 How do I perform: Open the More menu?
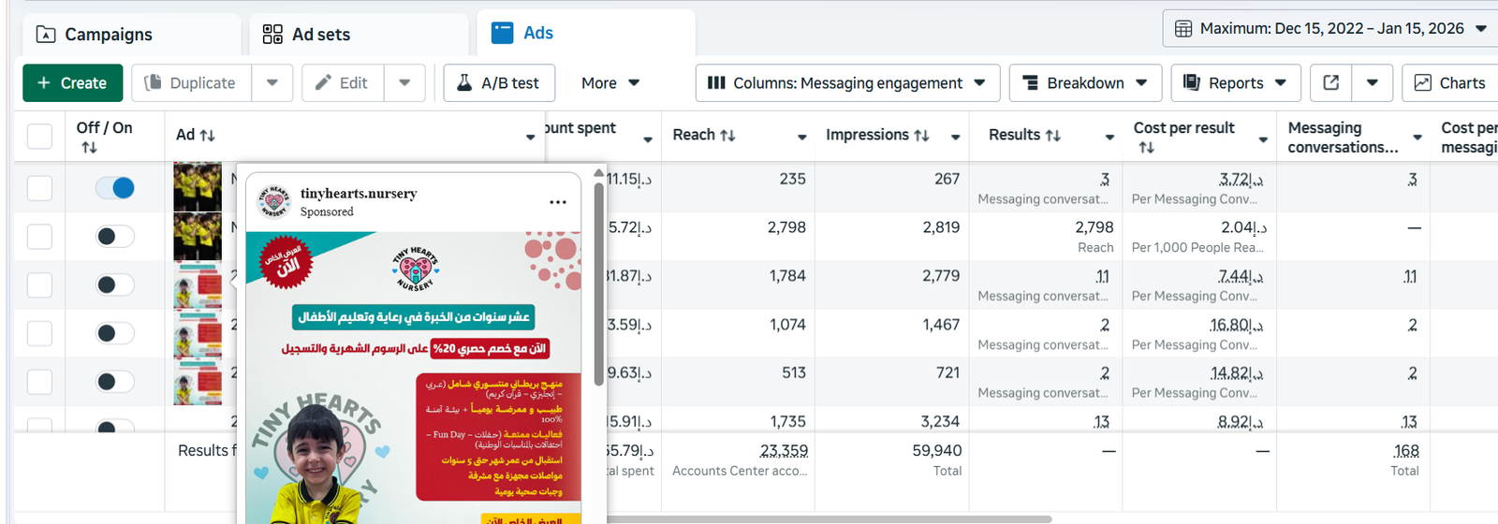pos(610,83)
